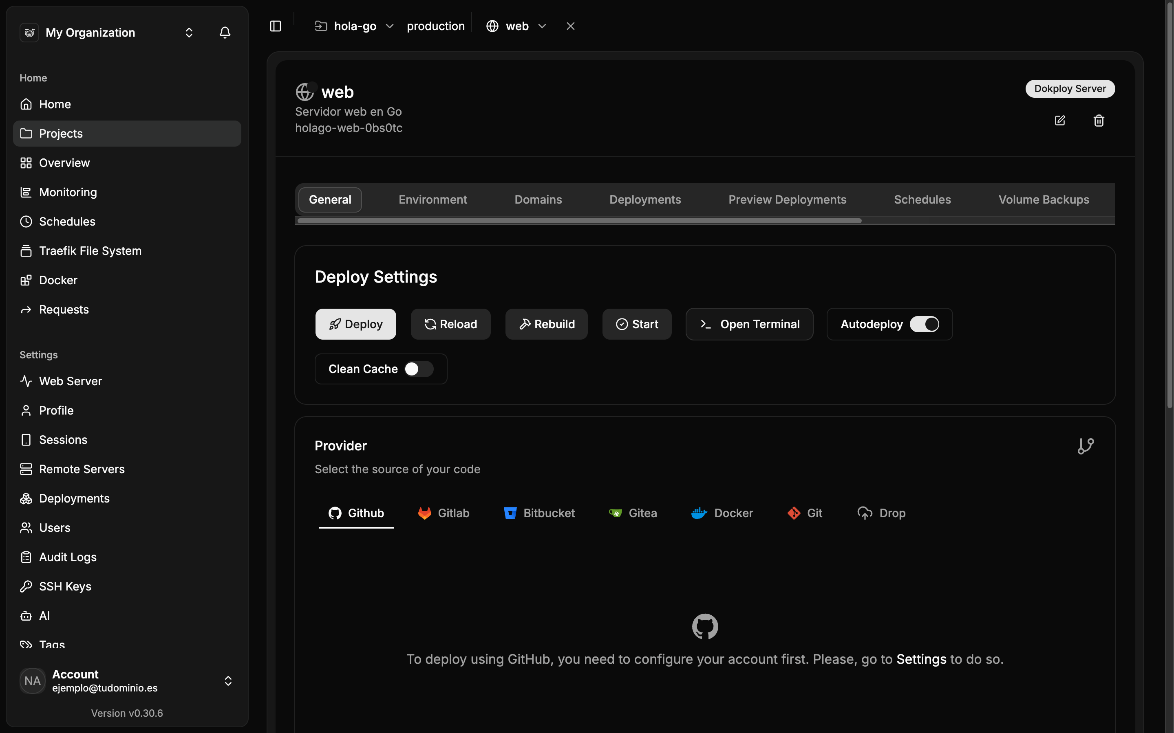Switch to the Deployments tab
Viewport: 1174px width, 733px height.
point(645,200)
